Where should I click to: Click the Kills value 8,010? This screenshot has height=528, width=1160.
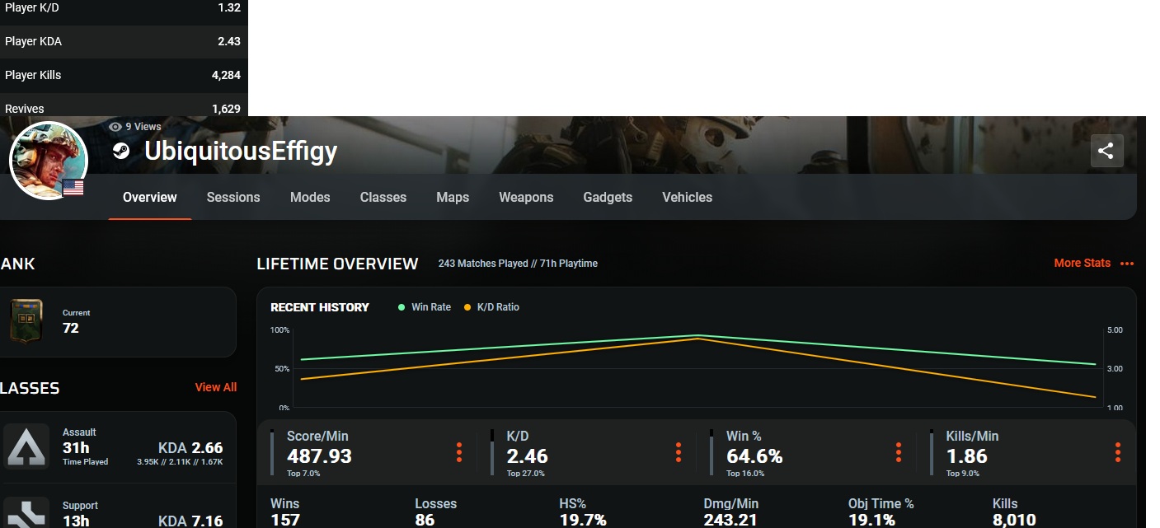1014,520
